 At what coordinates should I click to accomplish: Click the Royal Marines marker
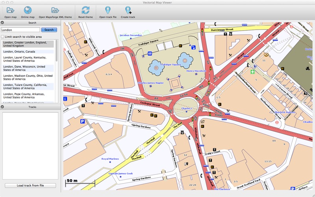[x=110, y=162]
